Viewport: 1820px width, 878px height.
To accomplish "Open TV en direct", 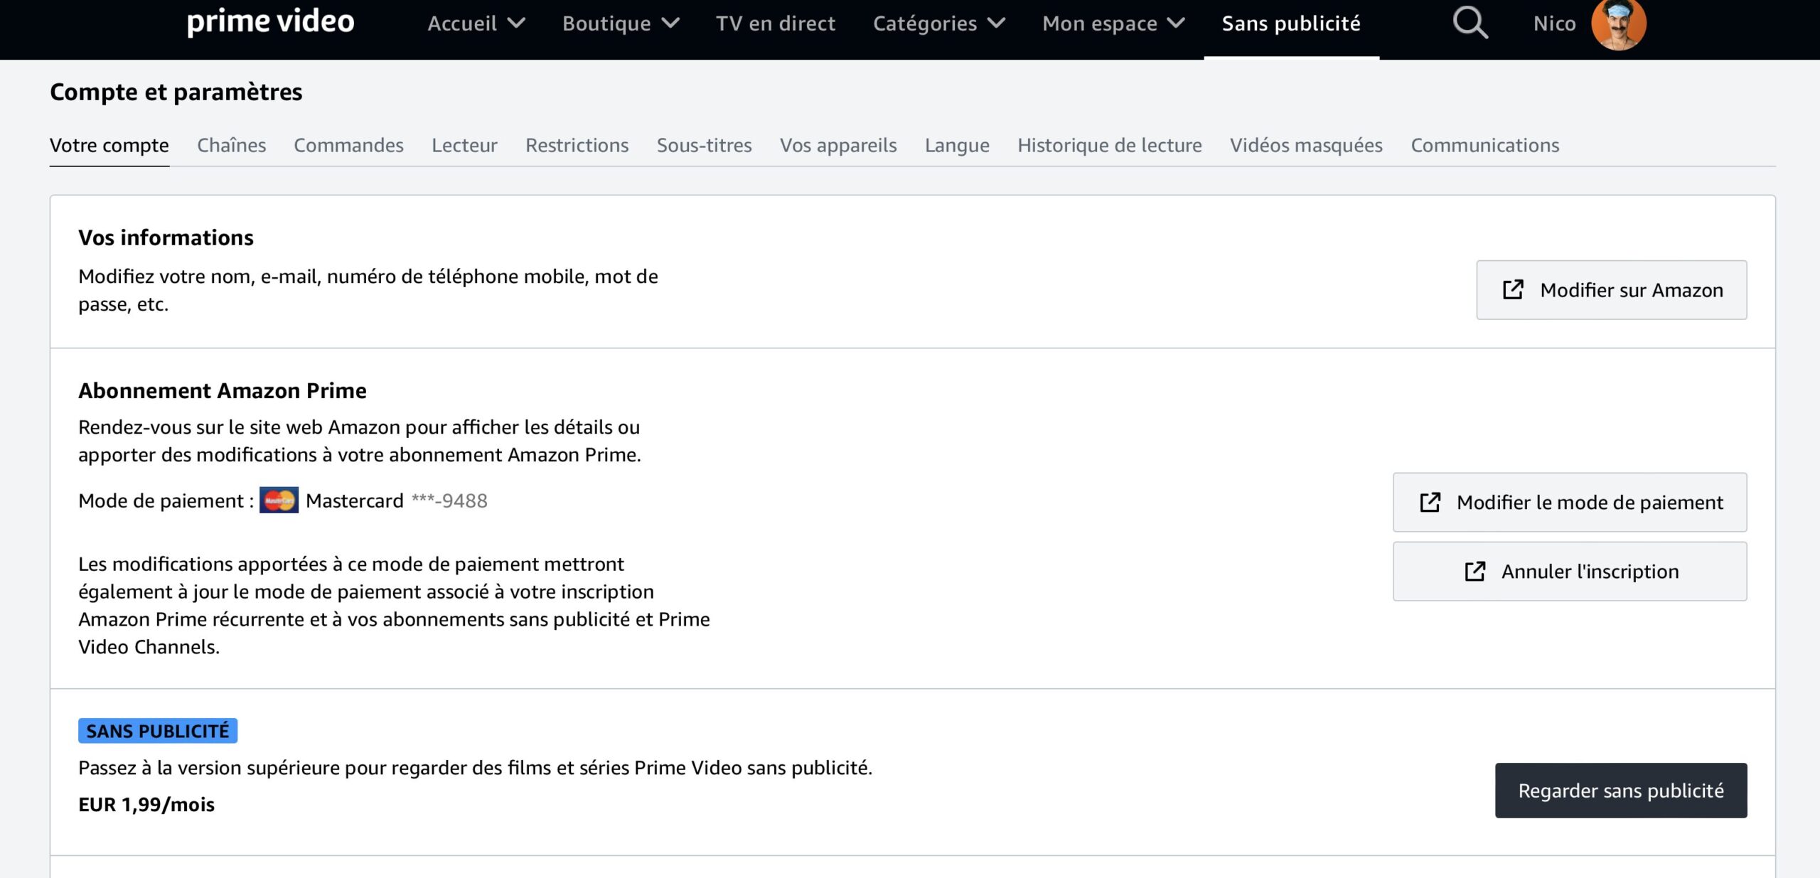I will click(x=776, y=23).
